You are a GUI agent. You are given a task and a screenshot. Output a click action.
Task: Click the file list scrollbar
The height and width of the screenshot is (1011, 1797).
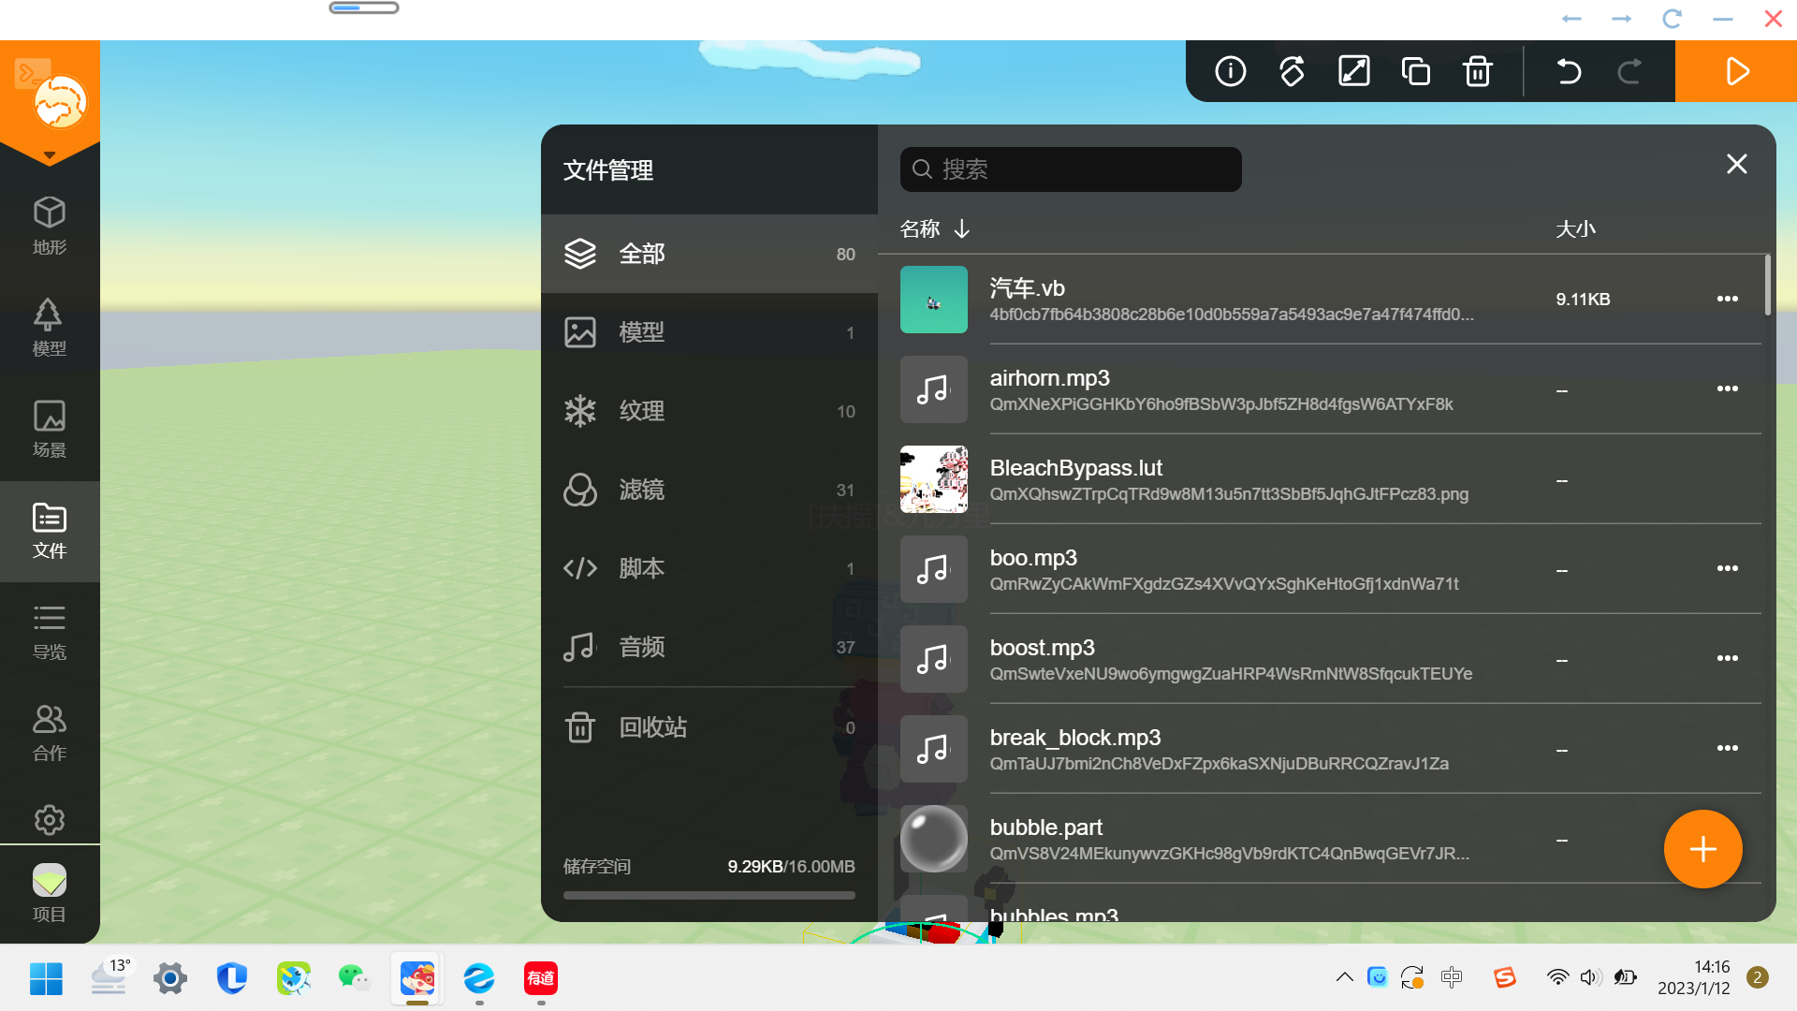(x=1768, y=285)
